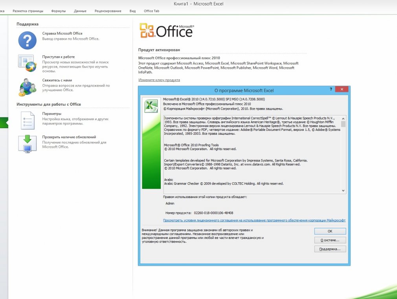Viewport: 397px width, 299px height.
Task: Click the Office logo in the backstage
Action: 167,31
